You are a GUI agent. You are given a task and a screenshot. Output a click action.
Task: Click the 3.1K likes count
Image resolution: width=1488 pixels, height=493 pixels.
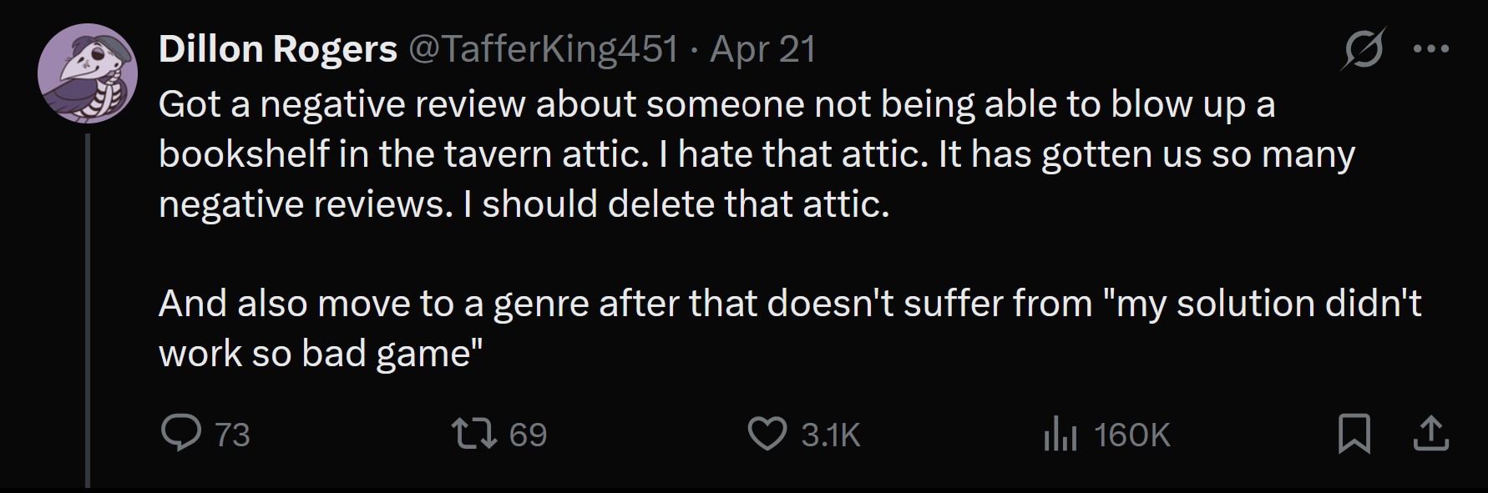click(830, 435)
